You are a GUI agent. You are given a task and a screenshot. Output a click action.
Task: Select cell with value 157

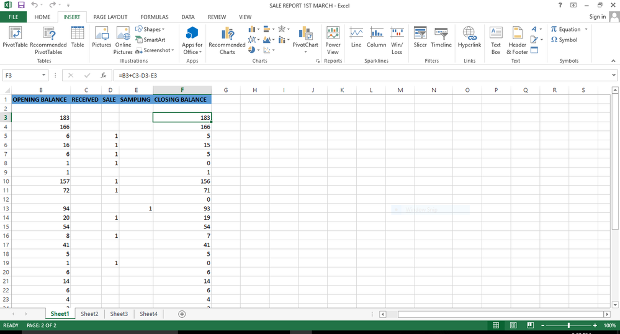[41, 181]
